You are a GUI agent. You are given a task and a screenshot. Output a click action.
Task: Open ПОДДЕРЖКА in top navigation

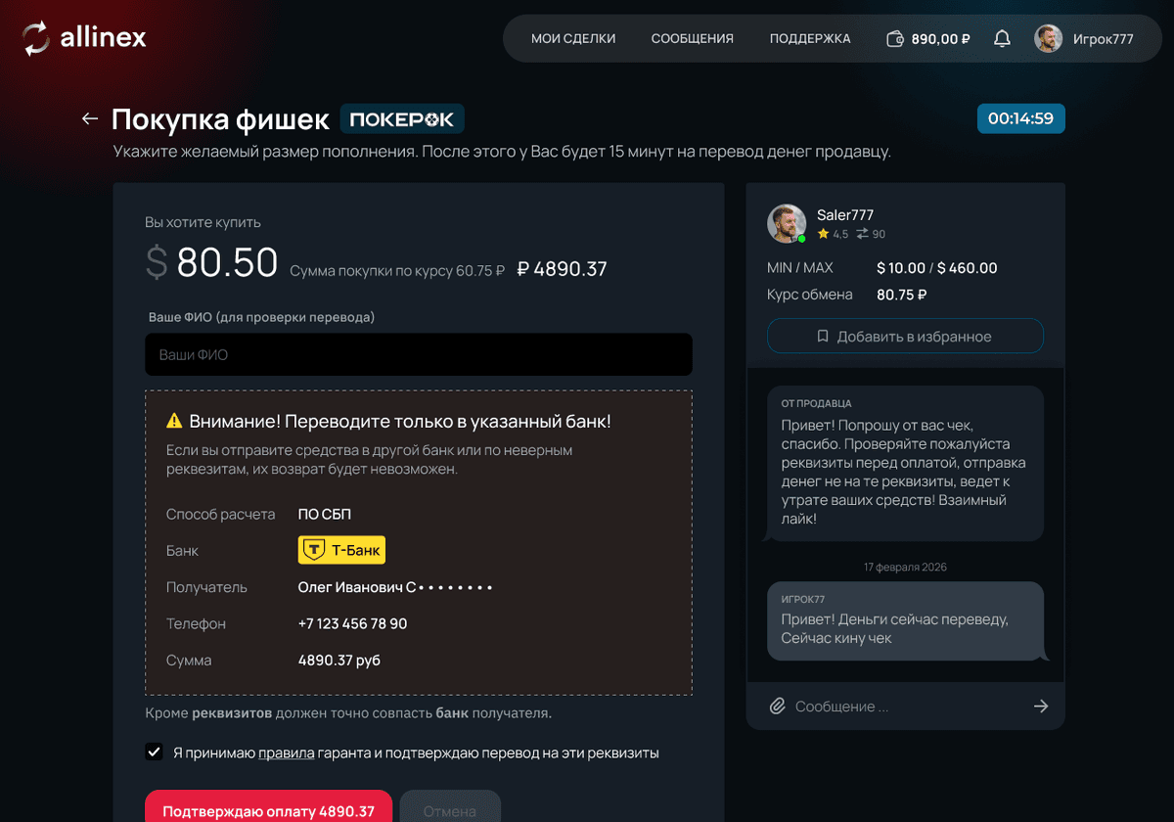click(810, 39)
